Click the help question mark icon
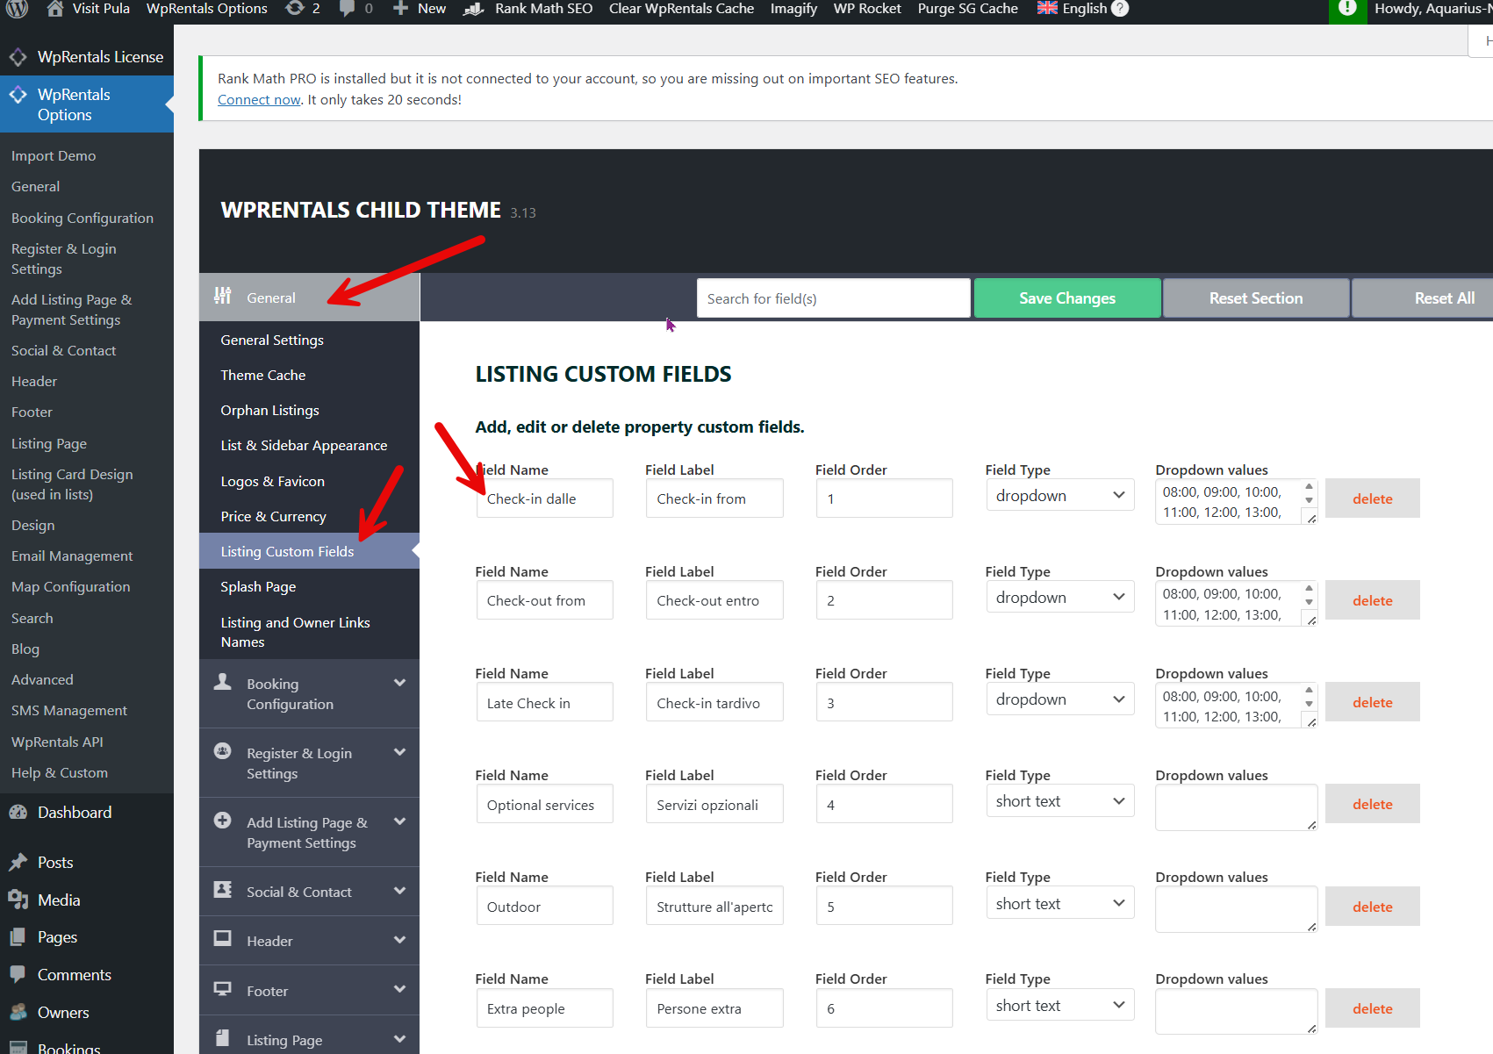This screenshot has height=1054, width=1493. (1120, 8)
